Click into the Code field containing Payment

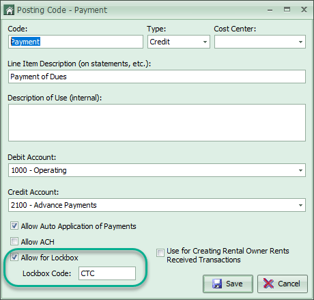click(x=76, y=42)
